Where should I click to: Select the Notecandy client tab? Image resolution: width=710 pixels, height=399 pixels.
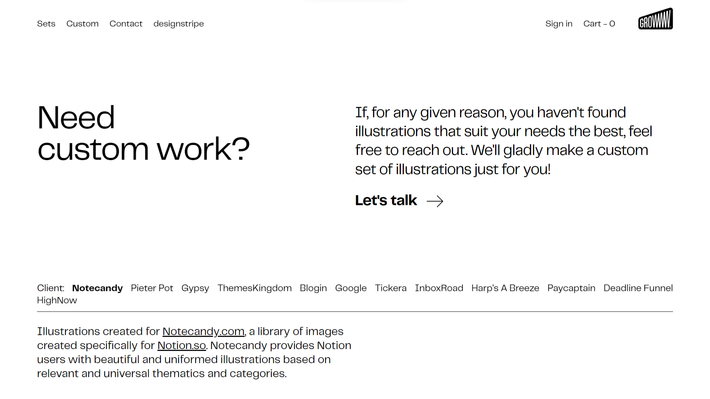[97, 288]
